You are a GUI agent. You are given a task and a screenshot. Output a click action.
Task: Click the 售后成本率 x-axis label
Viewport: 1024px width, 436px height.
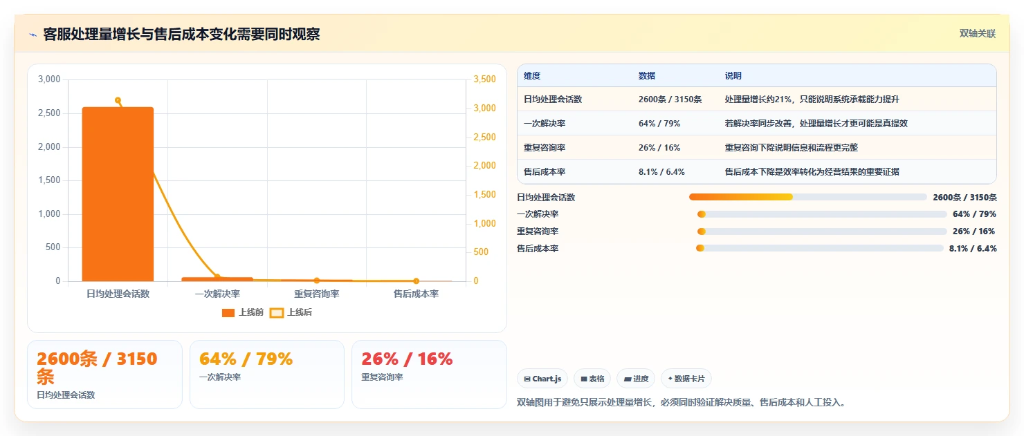(x=416, y=294)
